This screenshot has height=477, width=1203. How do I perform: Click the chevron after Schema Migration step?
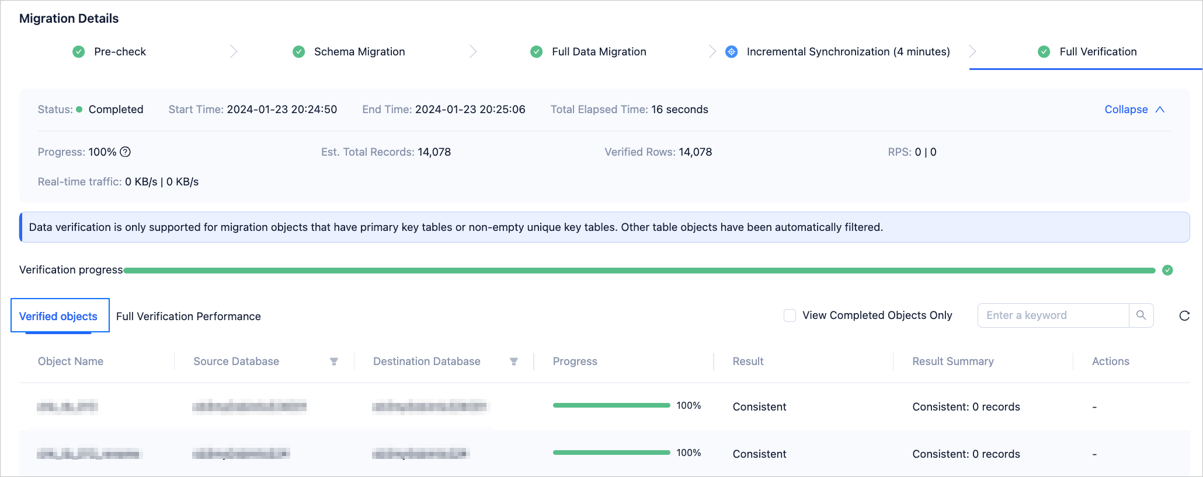(473, 52)
